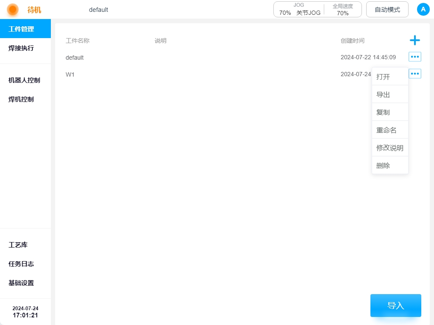Click the three-dot menu for W1 row
This screenshot has height=325, width=434.
[x=415, y=74]
